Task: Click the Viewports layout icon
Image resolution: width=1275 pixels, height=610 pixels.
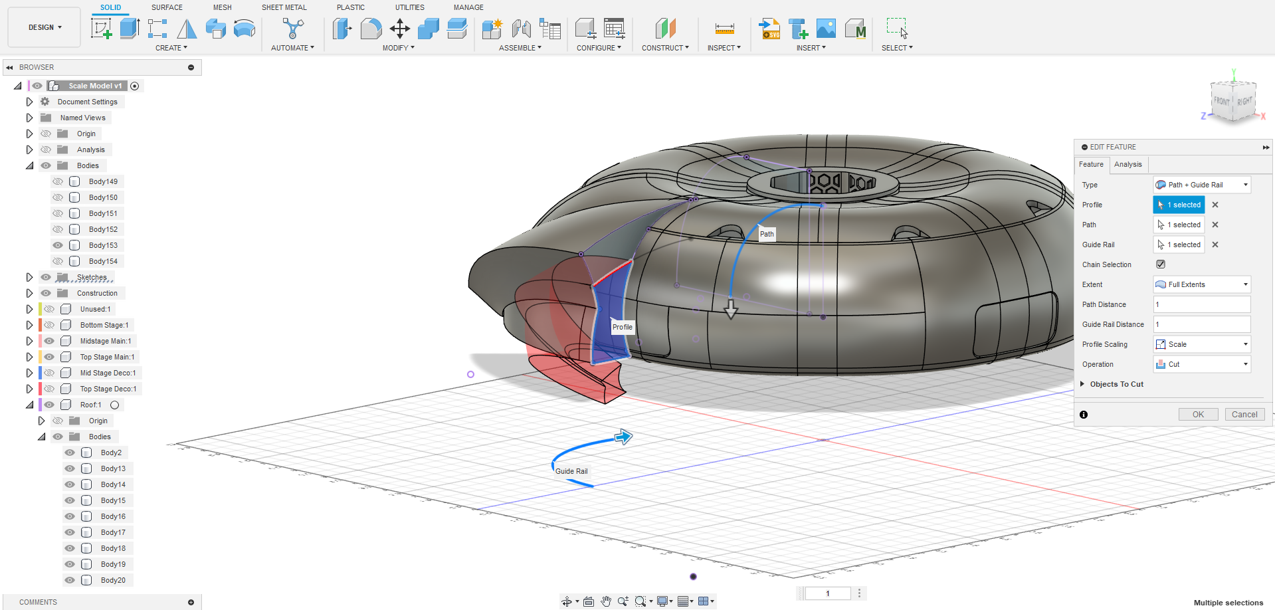Action: coord(704,601)
